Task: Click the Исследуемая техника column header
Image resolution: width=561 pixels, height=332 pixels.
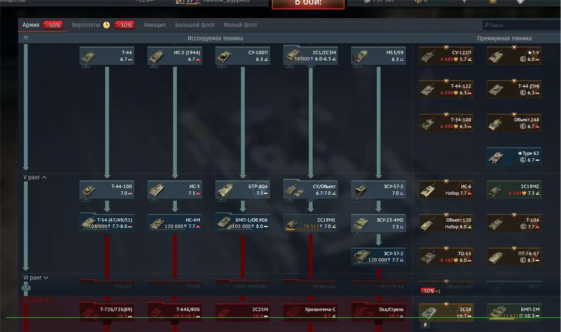Action: coord(216,38)
